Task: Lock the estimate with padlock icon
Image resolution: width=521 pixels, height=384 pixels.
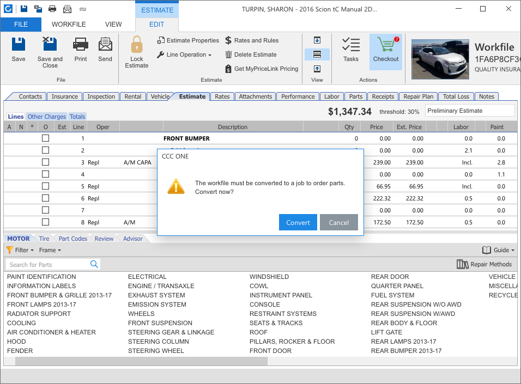Action: 137,45
